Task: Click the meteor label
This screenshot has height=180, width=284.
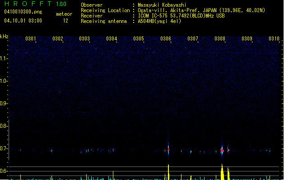Action: 64,14
